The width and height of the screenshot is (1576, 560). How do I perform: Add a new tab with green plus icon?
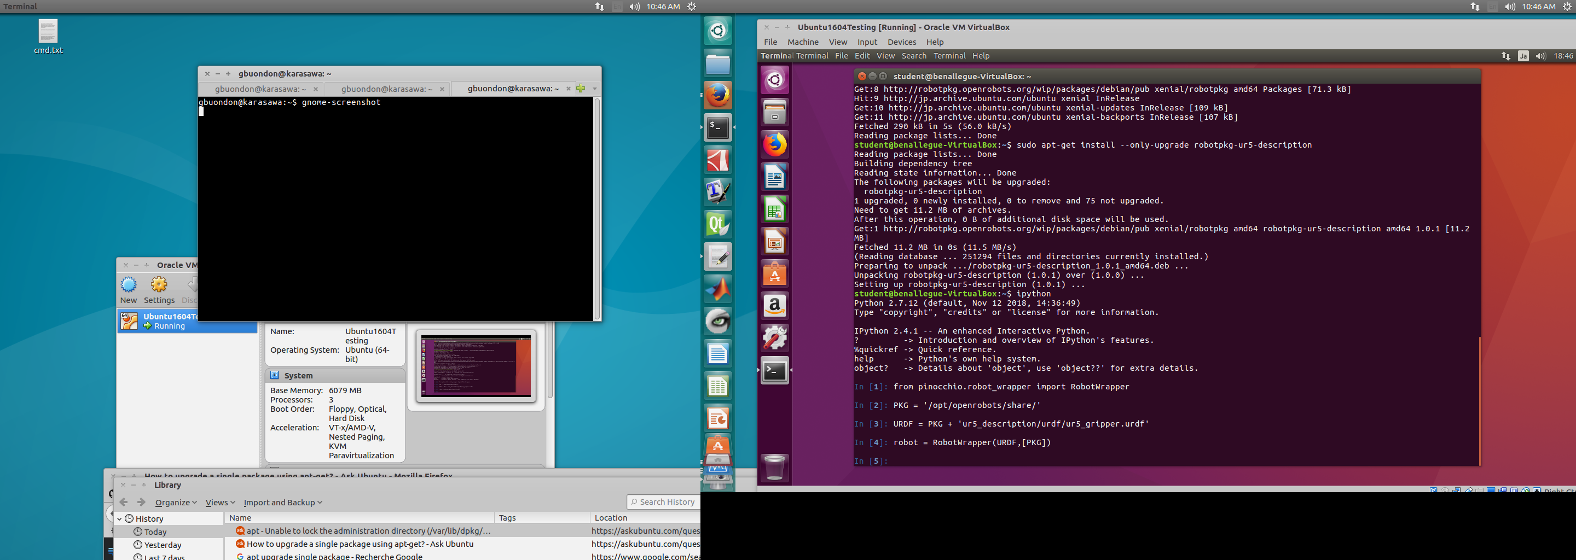point(581,89)
